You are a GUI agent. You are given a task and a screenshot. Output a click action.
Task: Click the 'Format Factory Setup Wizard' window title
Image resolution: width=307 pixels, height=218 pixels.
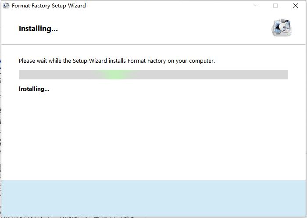click(49, 6)
